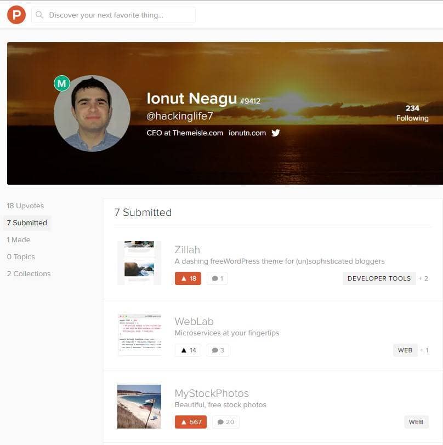
Task: Click the 7 Submitted section heading
Action: pyautogui.click(x=143, y=213)
